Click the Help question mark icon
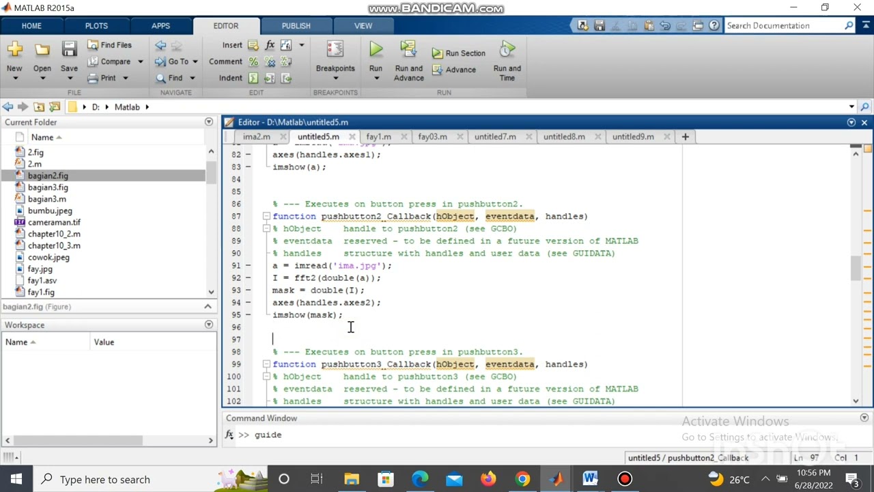The image size is (874, 492). coord(714,26)
